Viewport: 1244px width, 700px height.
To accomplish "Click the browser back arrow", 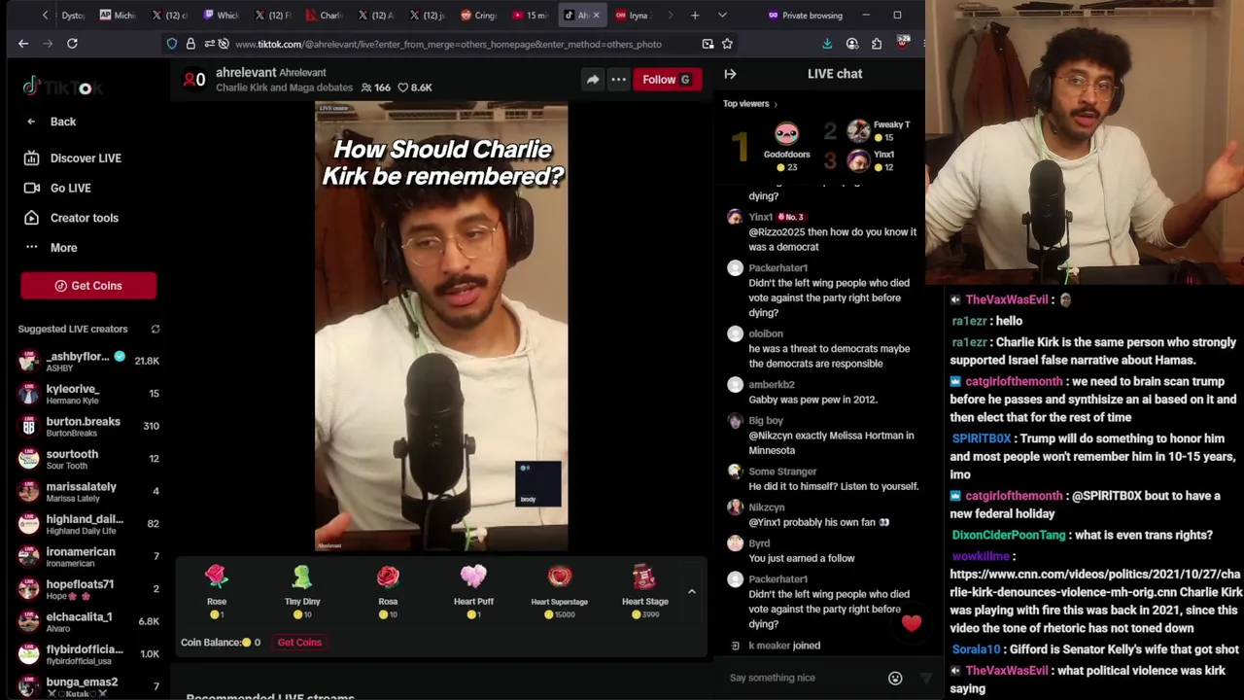I will [x=23, y=44].
